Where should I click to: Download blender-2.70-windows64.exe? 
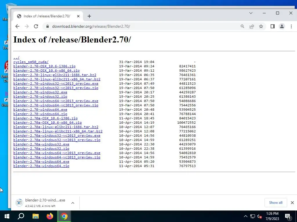(x=40, y=110)
